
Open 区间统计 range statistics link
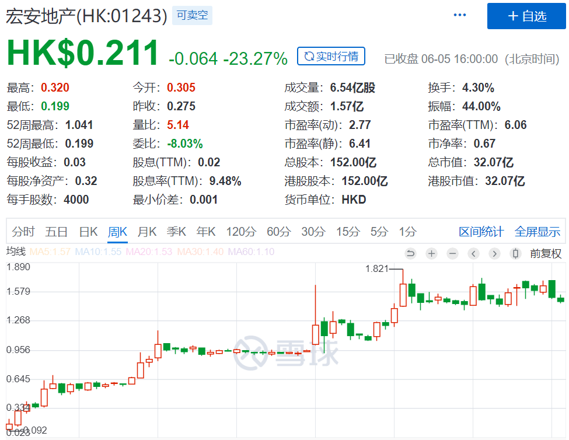[481, 232]
